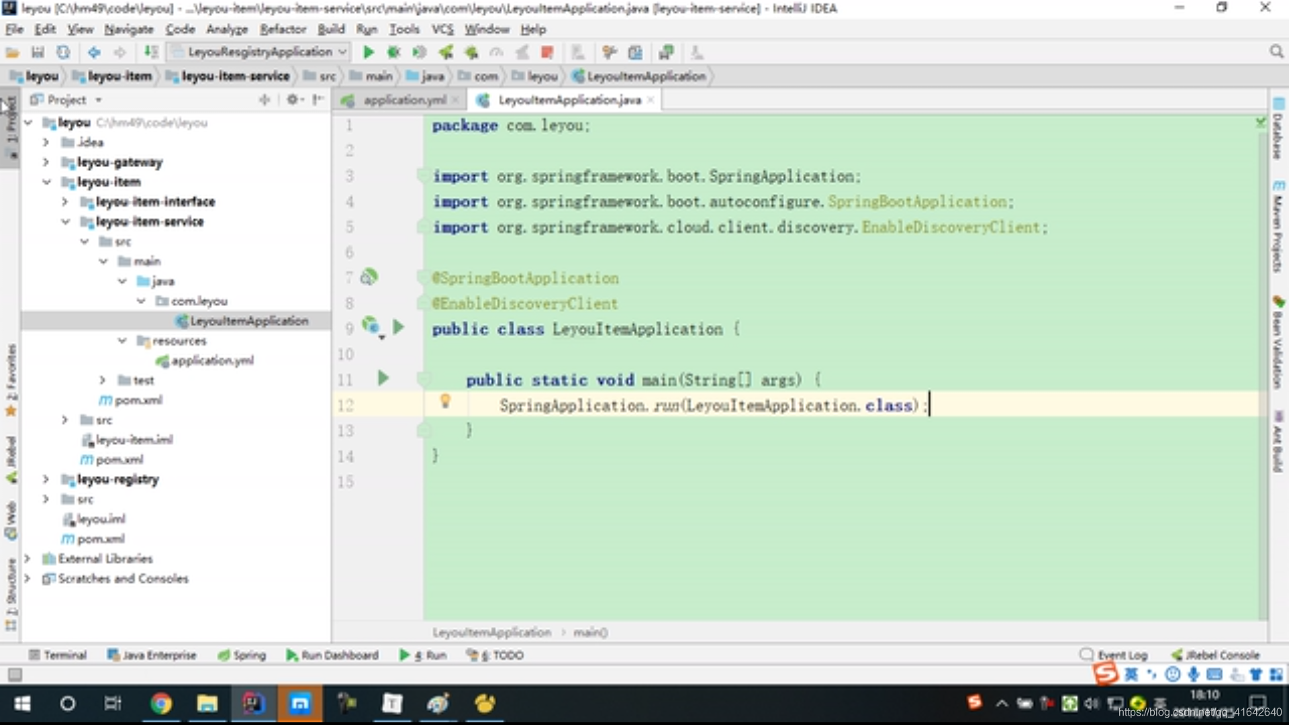Click the Back navigation arrow
The image size is (1289, 725).
point(94,52)
